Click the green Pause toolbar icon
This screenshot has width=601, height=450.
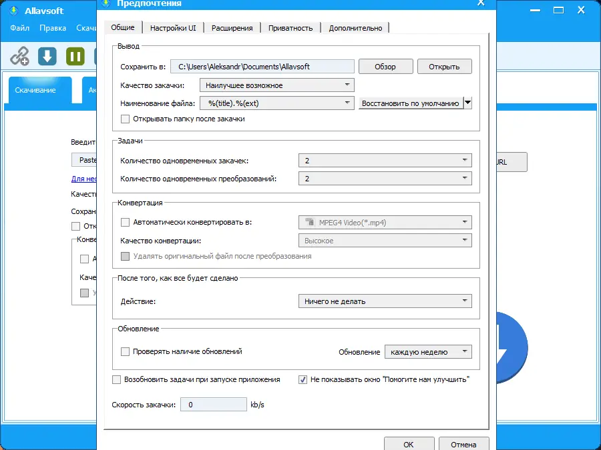75,57
